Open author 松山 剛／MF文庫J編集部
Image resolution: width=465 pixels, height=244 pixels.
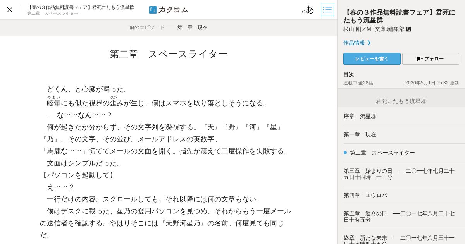click(374, 29)
